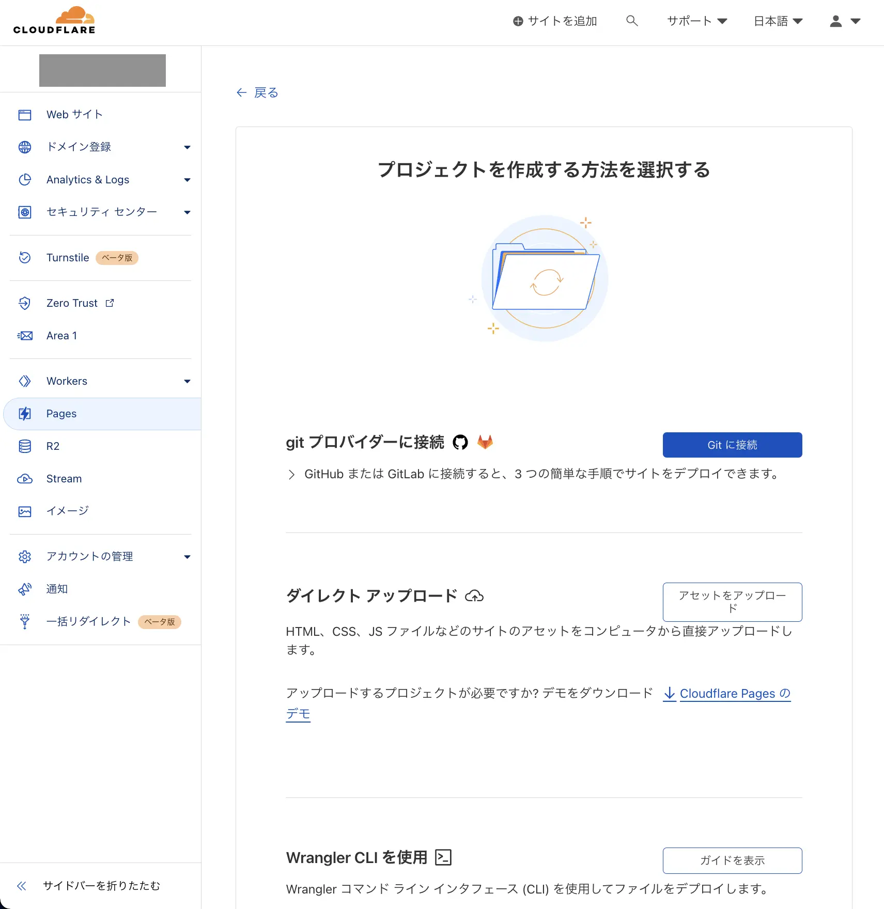Click the Web サイト browser window icon
884x909 pixels.
point(25,115)
